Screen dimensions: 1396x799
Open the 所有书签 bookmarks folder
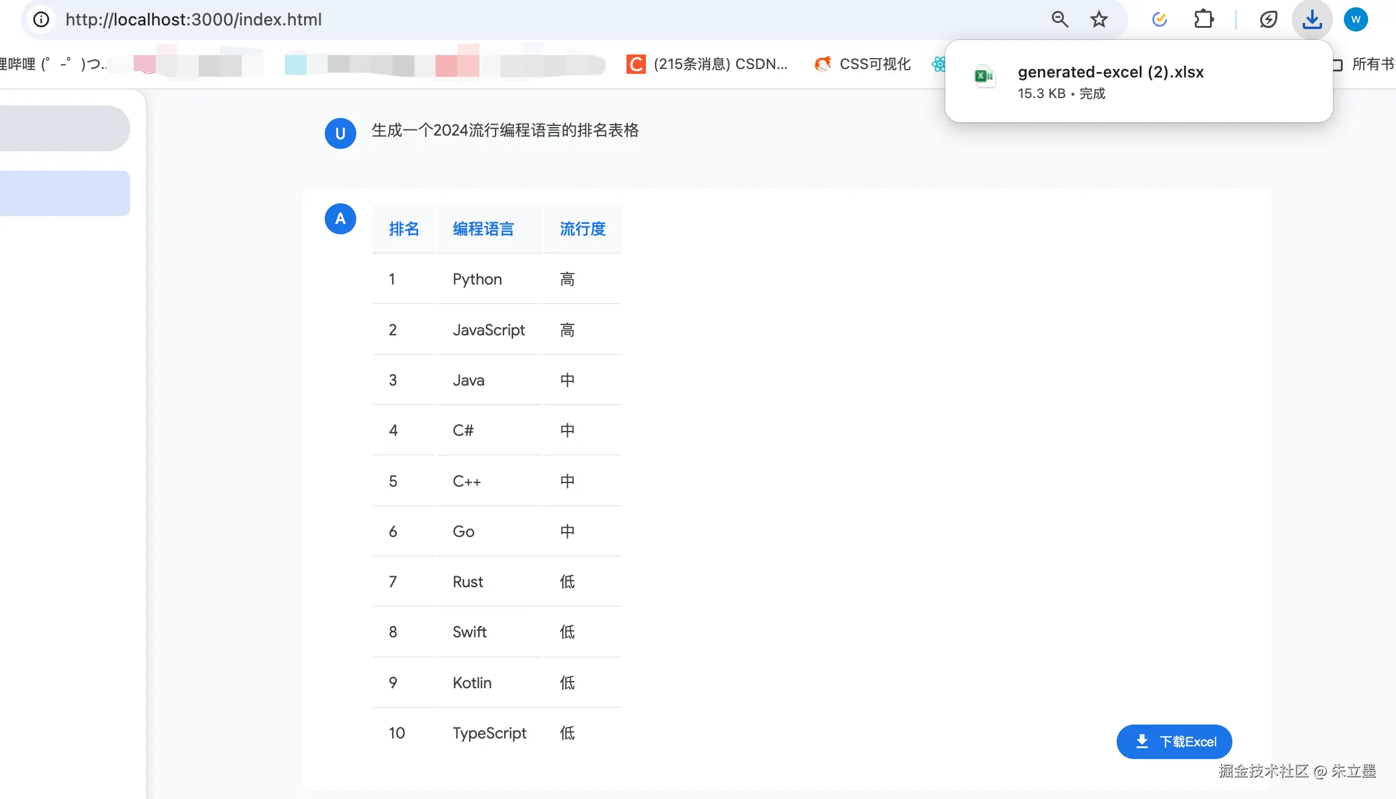(x=1369, y=64)
